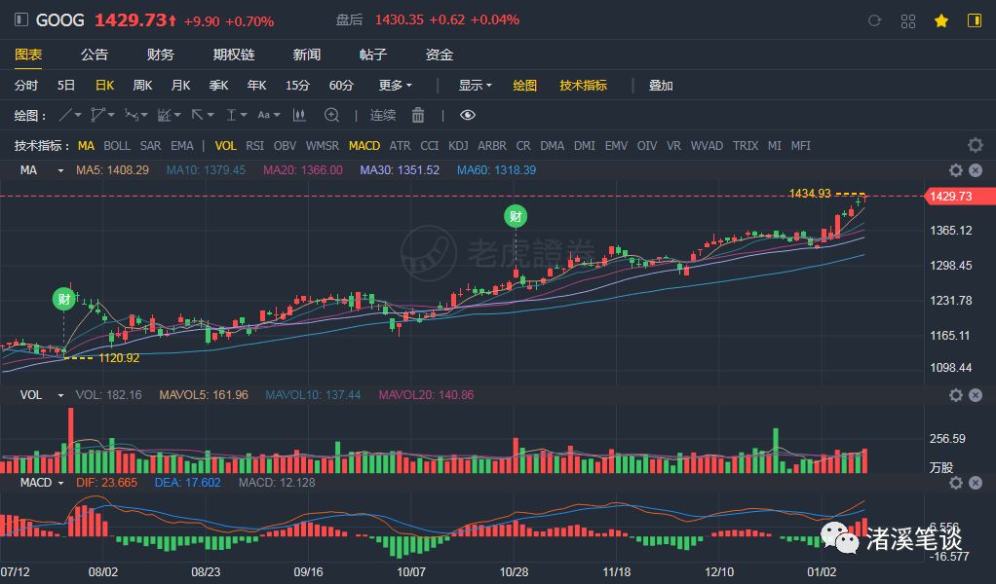This screenshot has height=584, width=996.
Task: Click the zoom-in magnifier icon
Action: 331,115
